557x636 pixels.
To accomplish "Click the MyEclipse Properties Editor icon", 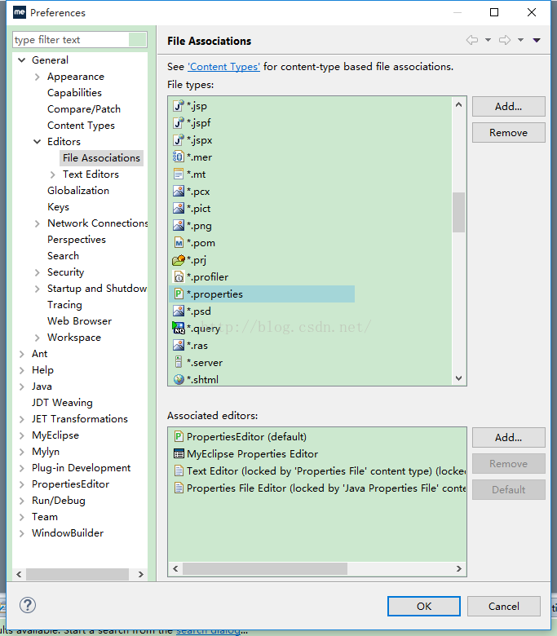I will point(179,453).
